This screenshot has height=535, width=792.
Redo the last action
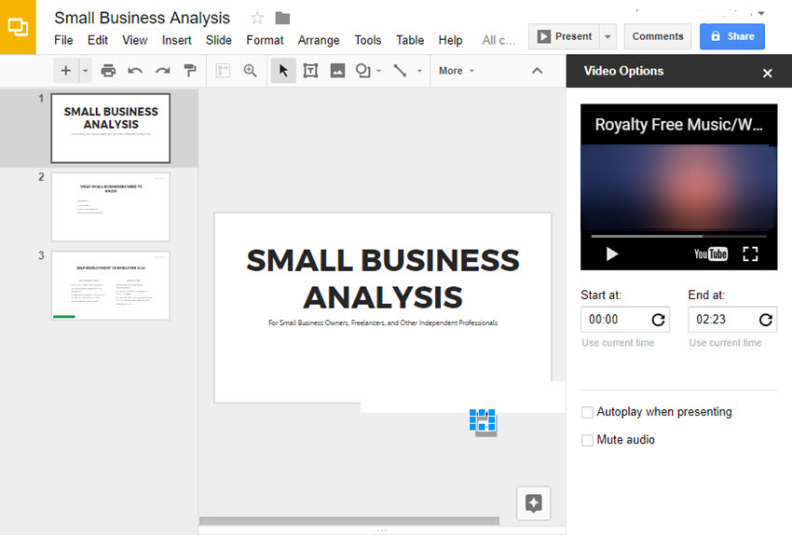click(162, 71)
